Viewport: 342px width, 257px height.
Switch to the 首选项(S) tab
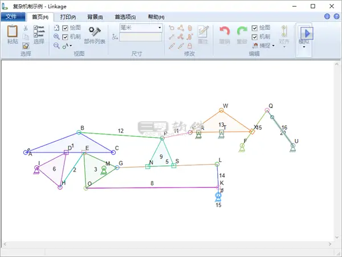pos(125,17)
